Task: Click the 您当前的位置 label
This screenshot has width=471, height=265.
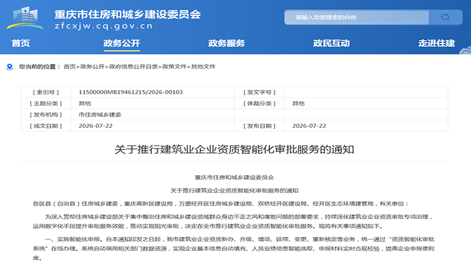Action: pyautogui.click(x=39, y=67)
